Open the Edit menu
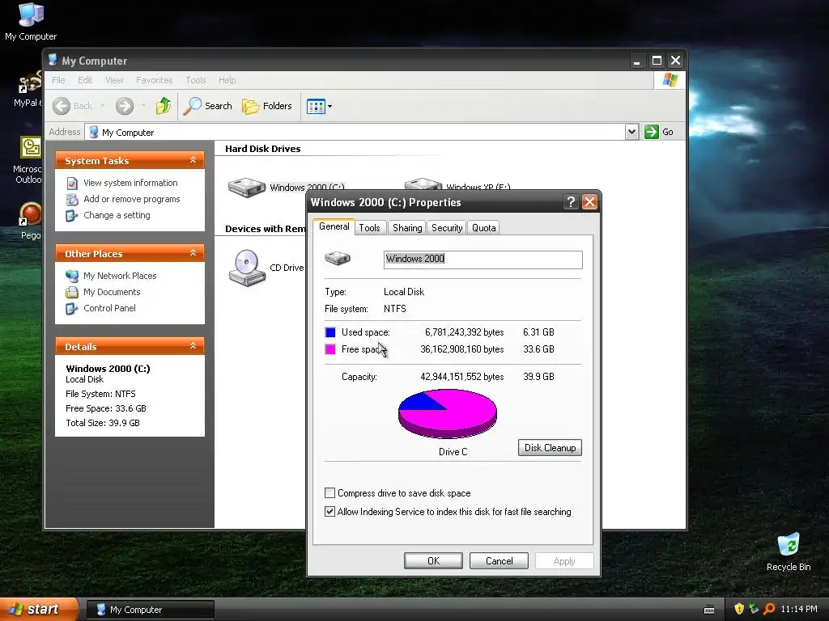The height and width of the screenshot is (621, 829). [x=85, y=80]
